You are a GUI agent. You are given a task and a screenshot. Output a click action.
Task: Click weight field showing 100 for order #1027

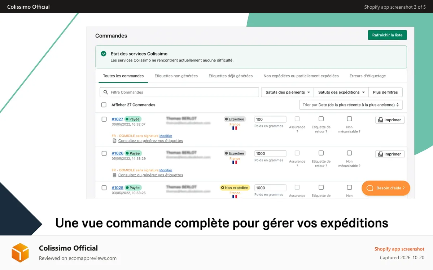[270, 119]
